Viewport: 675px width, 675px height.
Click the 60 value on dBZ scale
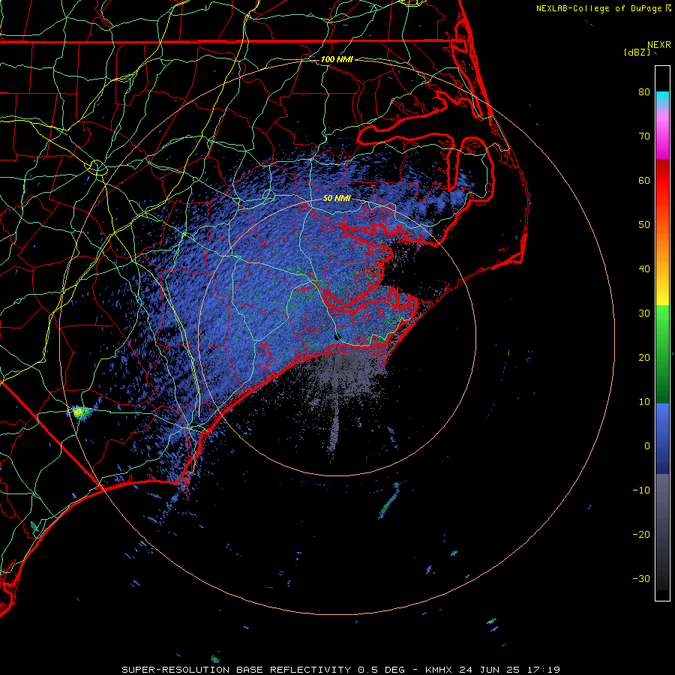tap(644, 180)
